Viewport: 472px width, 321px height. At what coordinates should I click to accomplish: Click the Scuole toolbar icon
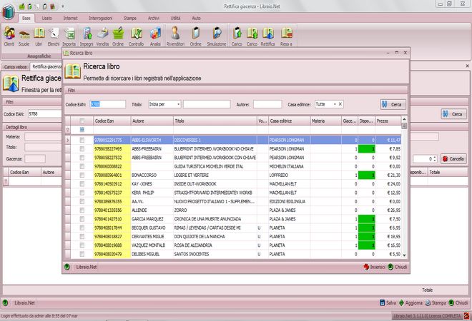click(24, 34)
